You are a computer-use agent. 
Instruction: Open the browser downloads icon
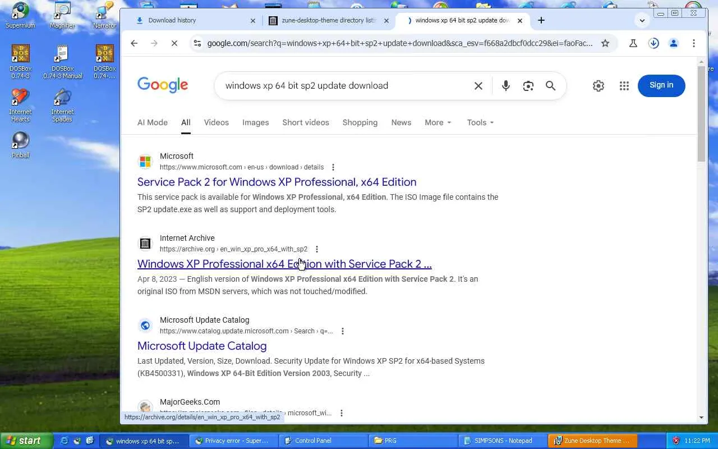pos(653,43)
